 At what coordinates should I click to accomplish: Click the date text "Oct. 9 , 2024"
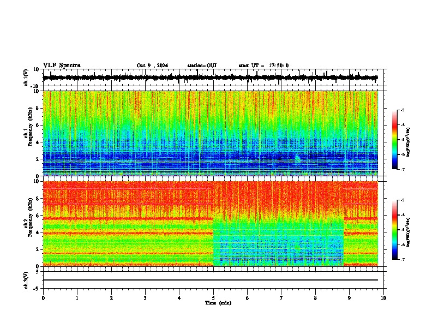(152, 65)
